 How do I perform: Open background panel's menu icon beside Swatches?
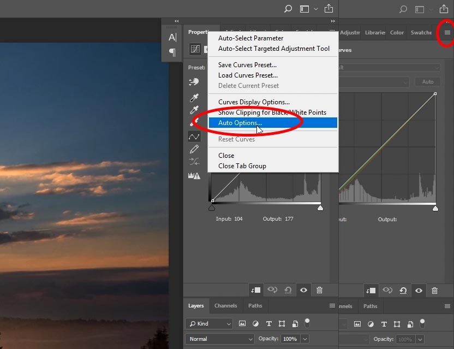click(447, 32)
